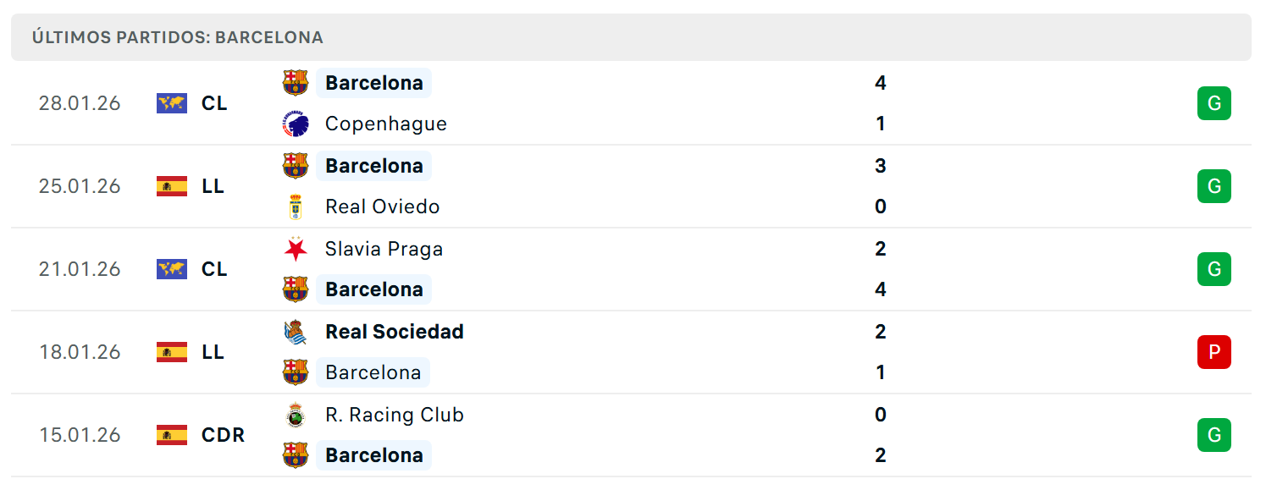Image resolution: width=1266 pixels, height=490 pixels.
Task: Click green G badge of Copenhague match
Action: tap(1213, 103)
